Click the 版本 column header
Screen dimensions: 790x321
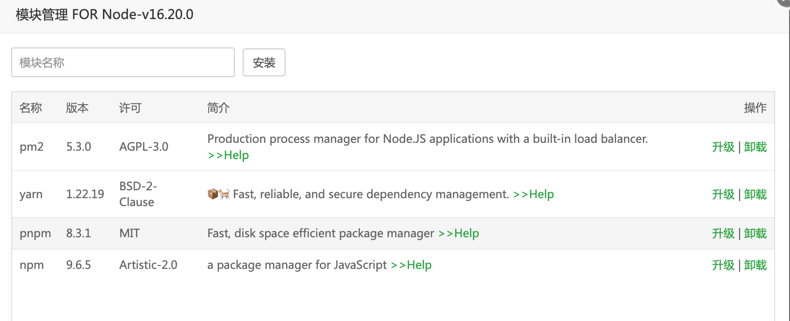77,108
